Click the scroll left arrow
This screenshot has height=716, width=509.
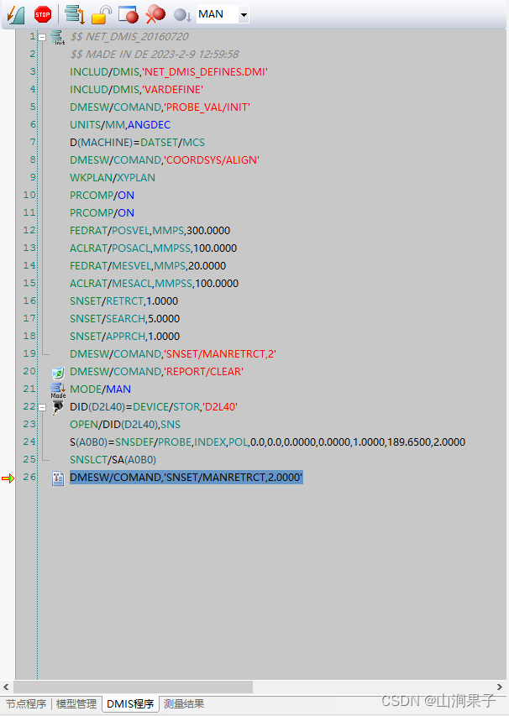pyautogui.click(x=6, y=687)
